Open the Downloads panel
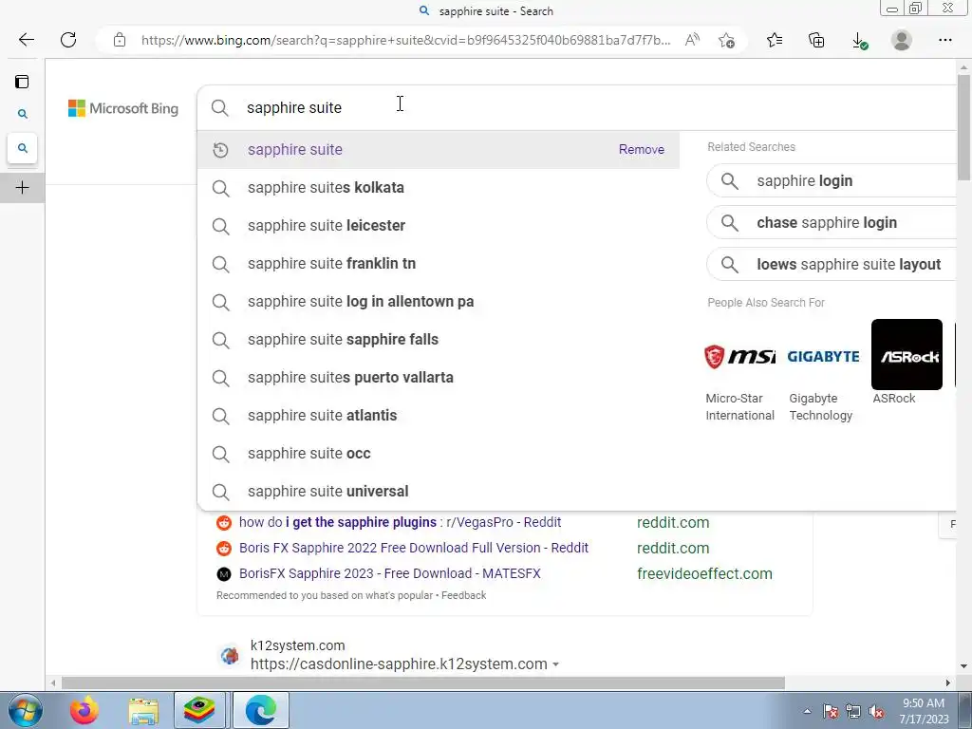This screenshot has width=972, height=729. click(x=859, y=41)
